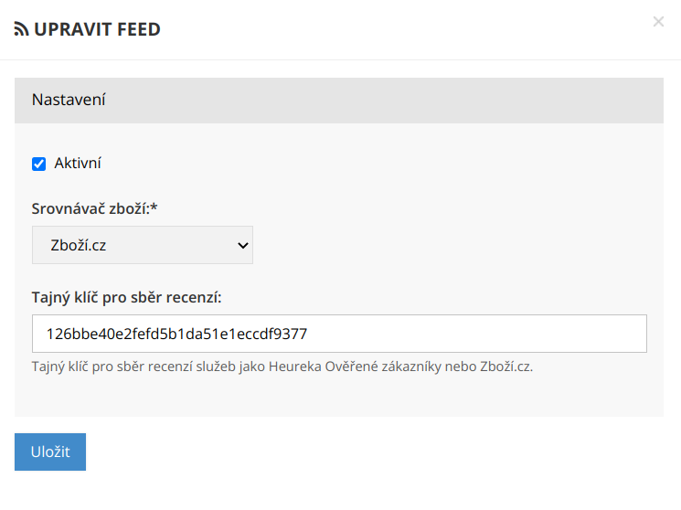
Task: Close the Upravit Feed dialog
Action: (x=658, y=22)
